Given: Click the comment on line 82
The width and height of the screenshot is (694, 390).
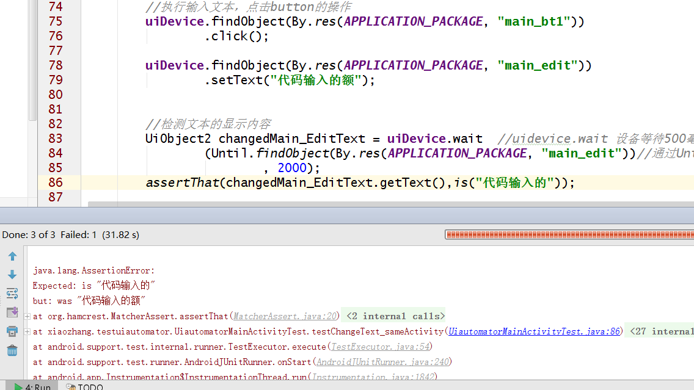Looking at the screenshot, I should pyautogui.click(x=208, y=125).
